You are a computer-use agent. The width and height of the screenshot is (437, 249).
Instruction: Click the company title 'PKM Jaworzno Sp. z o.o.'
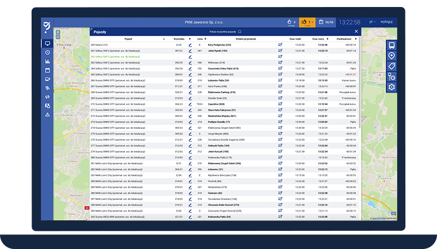[x=204, y=22]
